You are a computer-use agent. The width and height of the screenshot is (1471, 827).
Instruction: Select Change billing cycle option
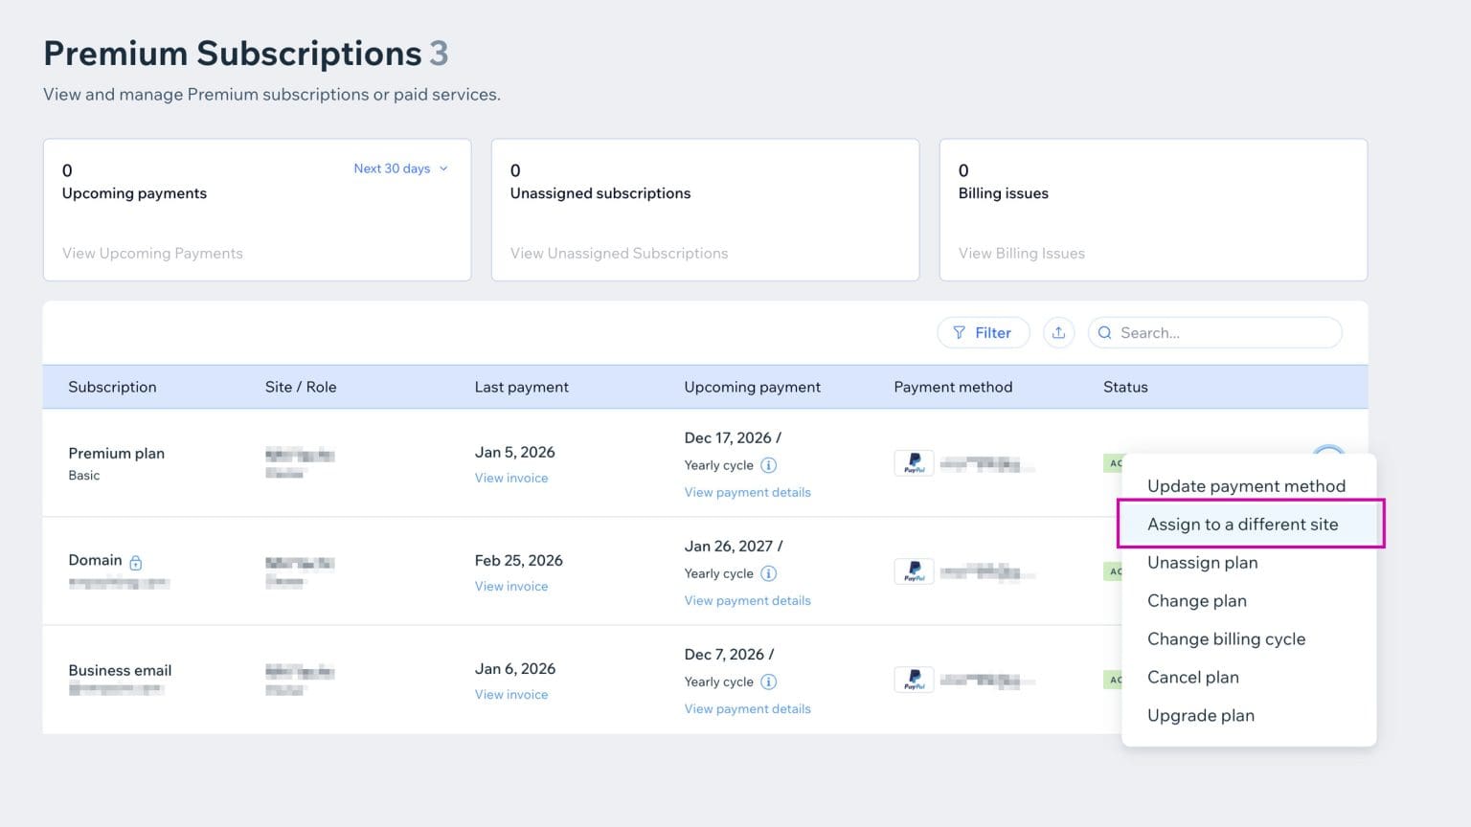click(1226, 639)
